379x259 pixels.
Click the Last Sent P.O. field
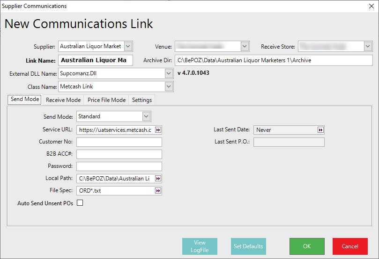pos(289,142)
